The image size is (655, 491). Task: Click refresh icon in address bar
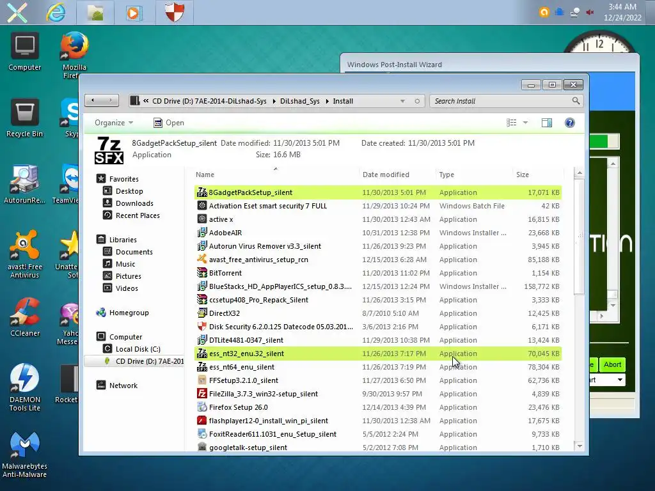tap(417, 101)
